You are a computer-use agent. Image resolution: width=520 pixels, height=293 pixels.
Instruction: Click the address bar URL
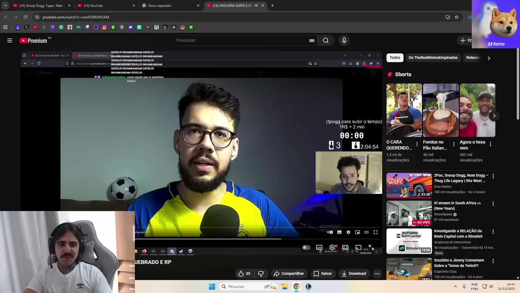click(x=76, y=17)
